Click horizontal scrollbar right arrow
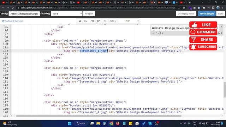The height and width of the screenshot is (127, 226). click(222, 116)
